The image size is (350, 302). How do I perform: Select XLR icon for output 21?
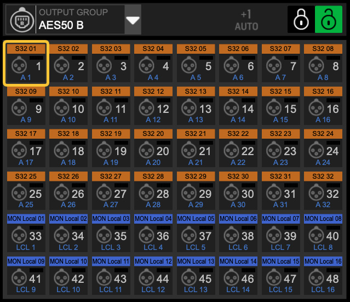tap(188, 151)
